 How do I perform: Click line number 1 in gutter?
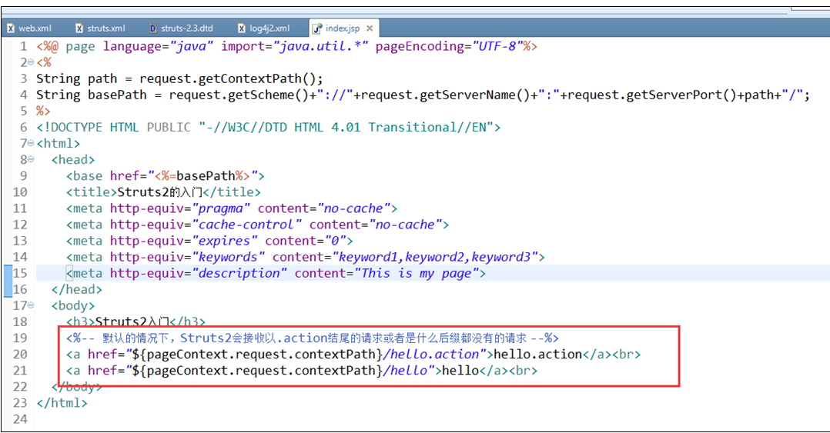point(24,46)
